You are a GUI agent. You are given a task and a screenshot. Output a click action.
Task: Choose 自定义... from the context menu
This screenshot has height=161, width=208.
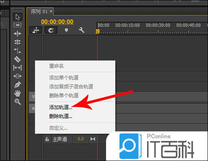coord(58,128)
